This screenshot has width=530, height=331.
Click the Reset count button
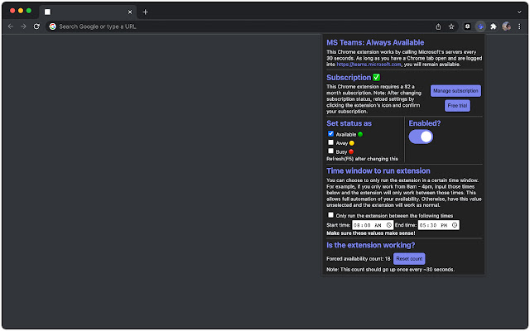pos(409,259)
